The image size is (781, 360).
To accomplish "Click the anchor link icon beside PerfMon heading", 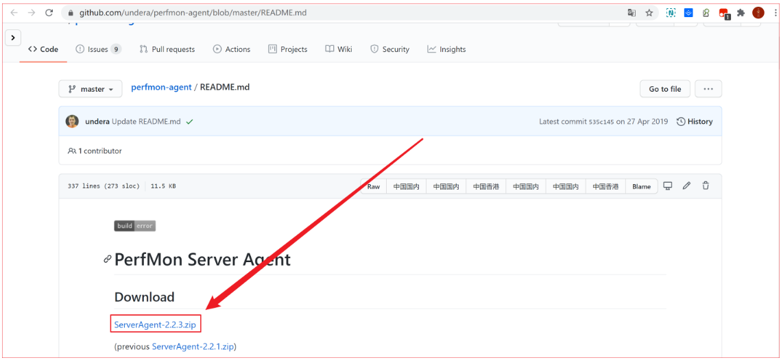I will [107, 259].
